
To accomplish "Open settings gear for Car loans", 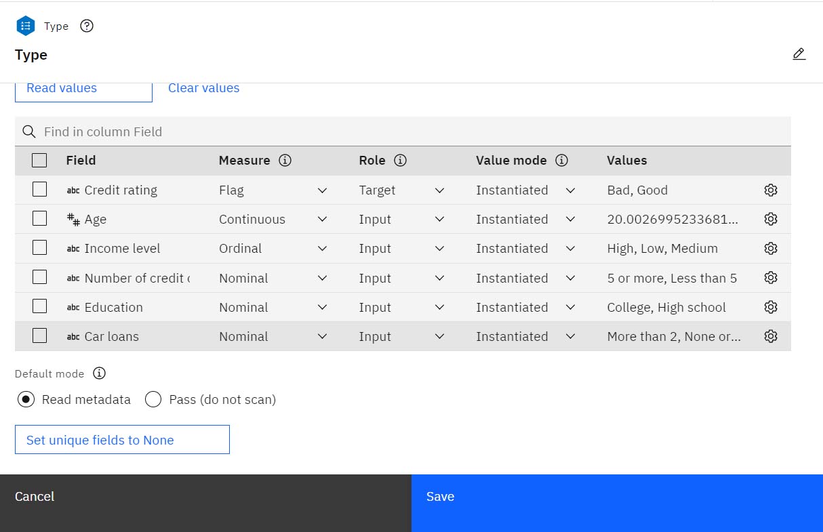I will [x=770, y=336].
